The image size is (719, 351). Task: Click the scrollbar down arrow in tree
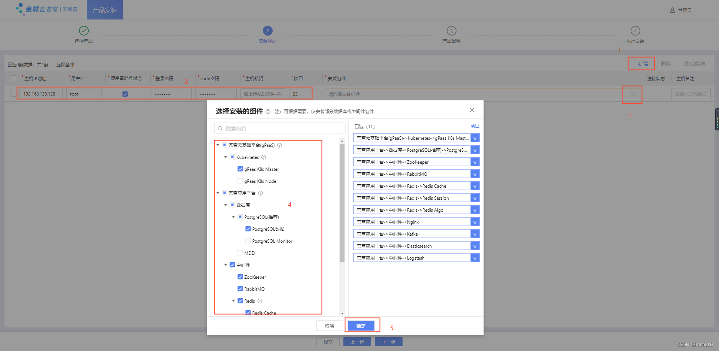click(342, 313)
